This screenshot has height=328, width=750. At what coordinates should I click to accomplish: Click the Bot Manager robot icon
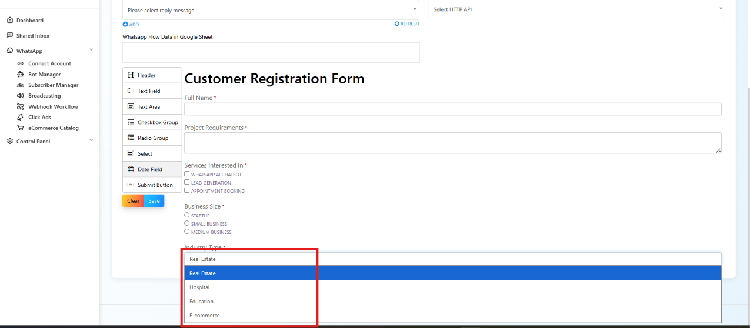(21, 75)
